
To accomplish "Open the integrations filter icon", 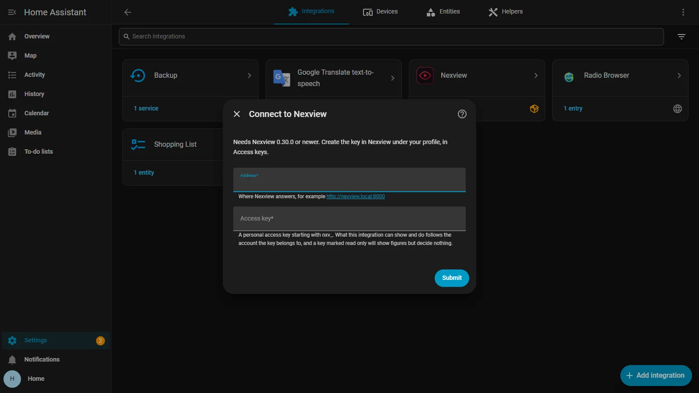I will point(682,37).
